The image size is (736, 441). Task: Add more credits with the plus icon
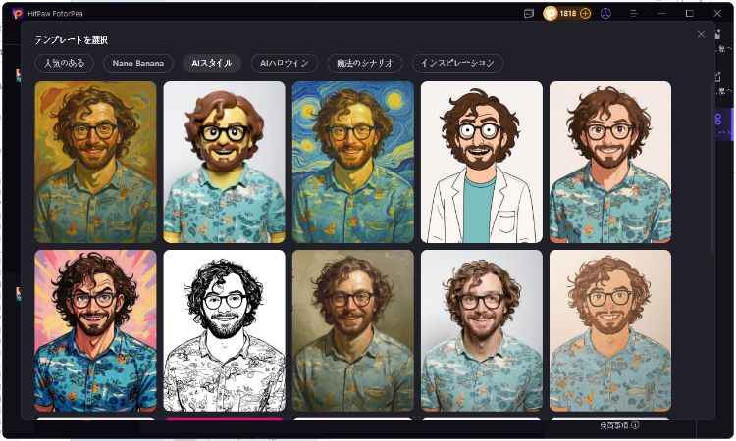[586, 14]
